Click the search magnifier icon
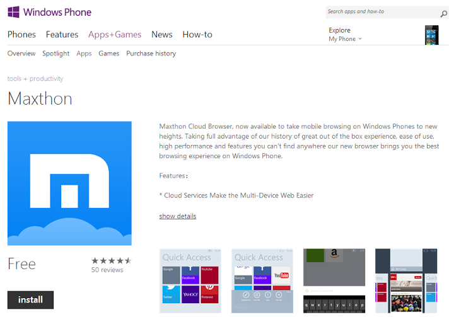 coord(443,14)
